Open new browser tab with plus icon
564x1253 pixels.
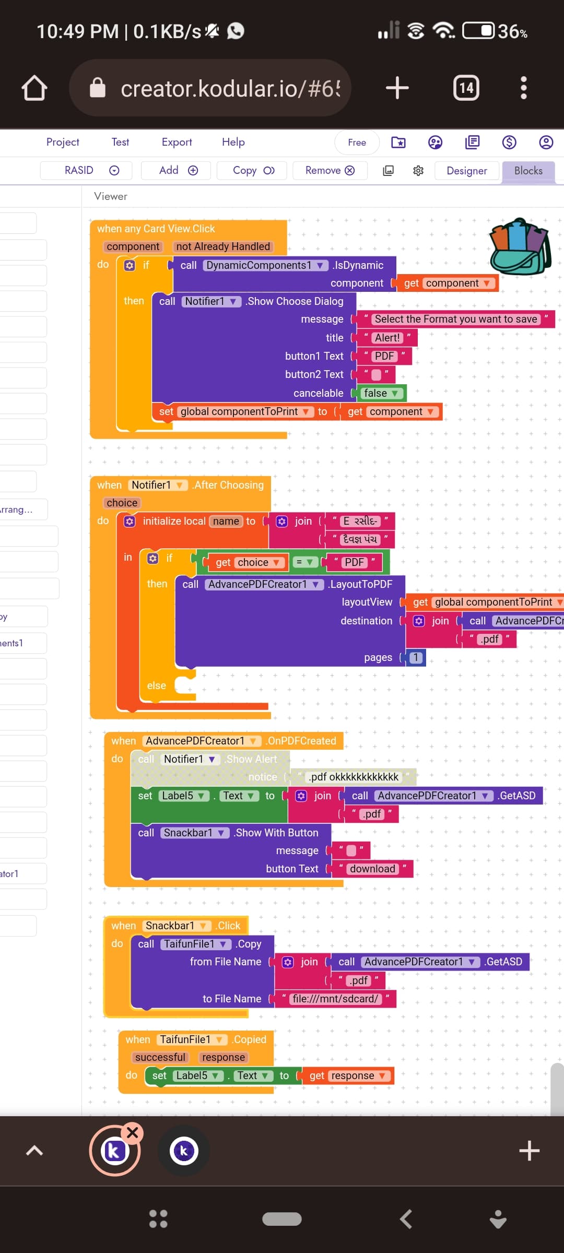click(397, 88)
